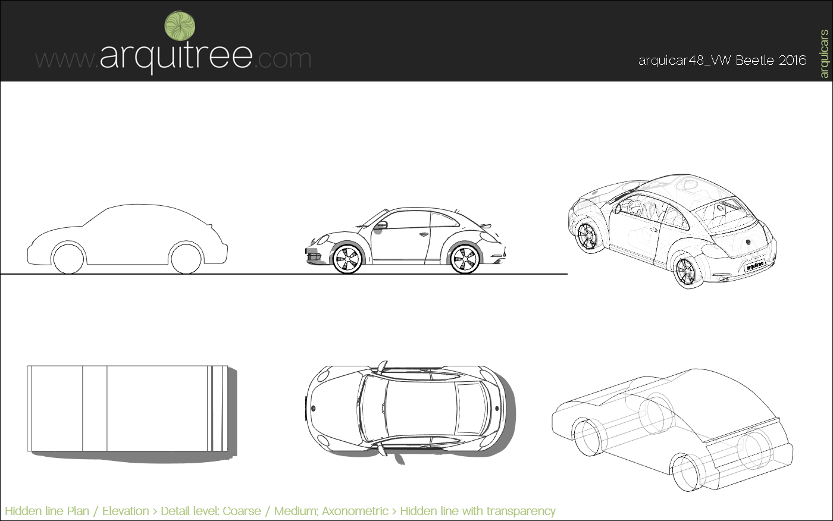Select the coarse axonometric transparent car

673,429
